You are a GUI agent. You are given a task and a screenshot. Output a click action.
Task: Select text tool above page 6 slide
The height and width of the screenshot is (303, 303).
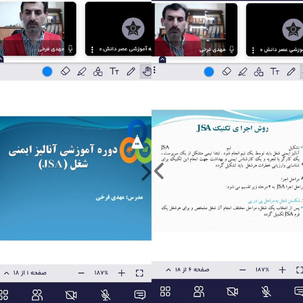275,72
